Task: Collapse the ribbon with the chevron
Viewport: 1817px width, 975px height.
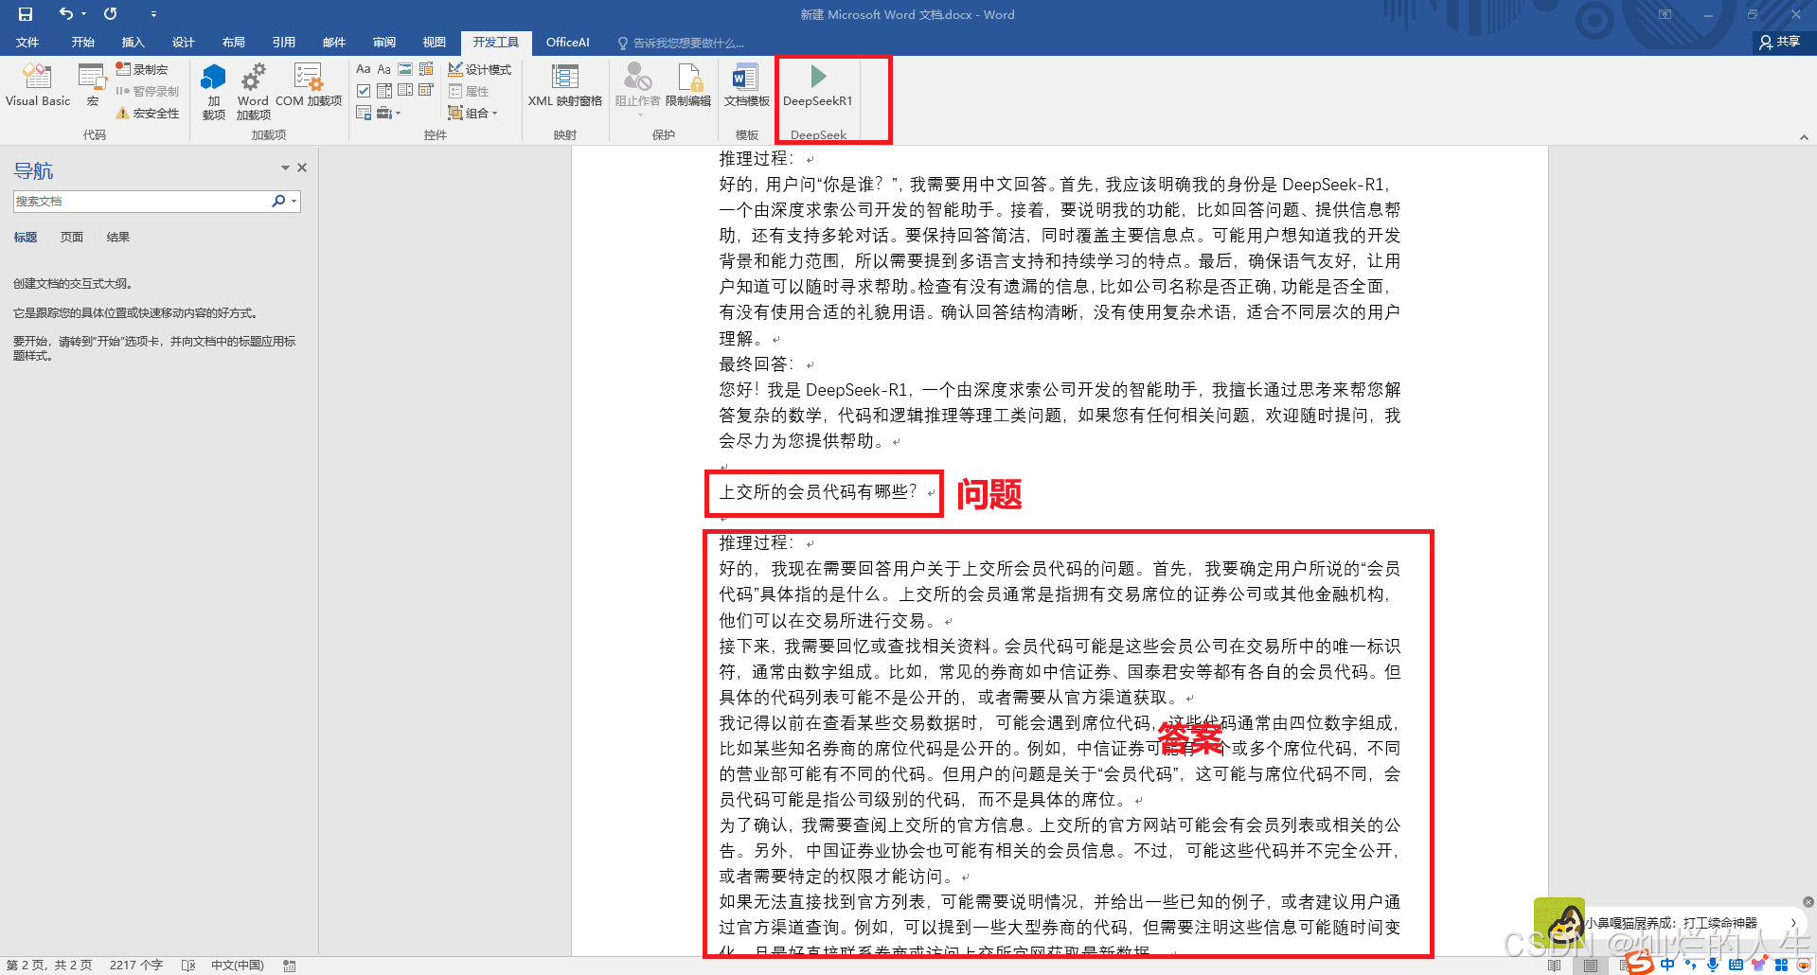Action: [1804, 137]
